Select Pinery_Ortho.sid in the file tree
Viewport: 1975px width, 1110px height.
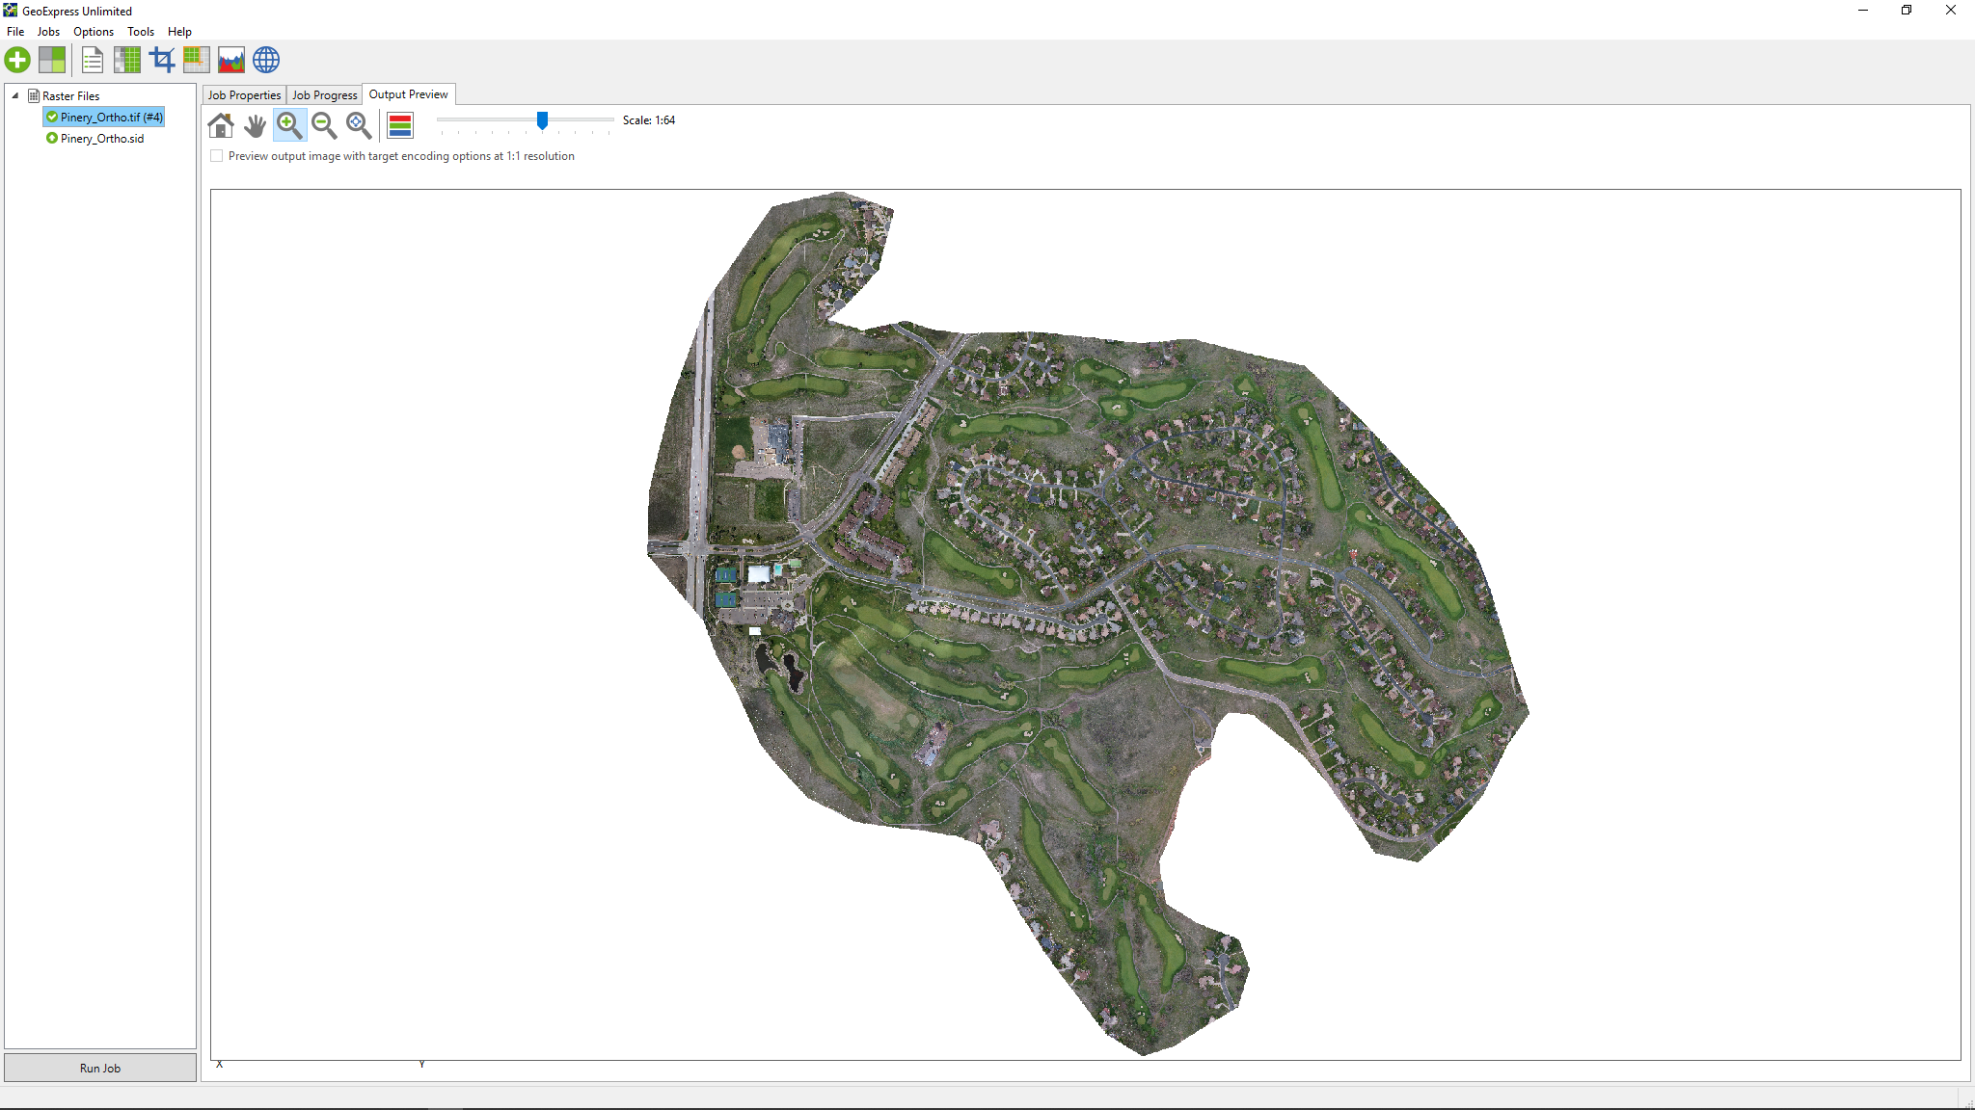tap(100, 138)
